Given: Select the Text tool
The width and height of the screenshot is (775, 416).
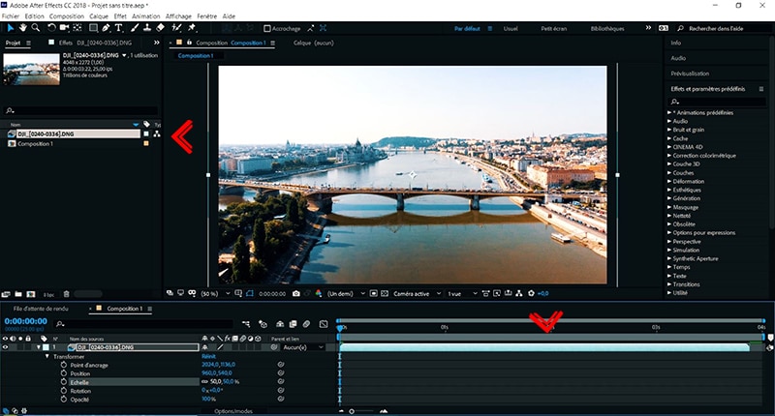Looking at the screenshot, I should (x=119, y=28).
